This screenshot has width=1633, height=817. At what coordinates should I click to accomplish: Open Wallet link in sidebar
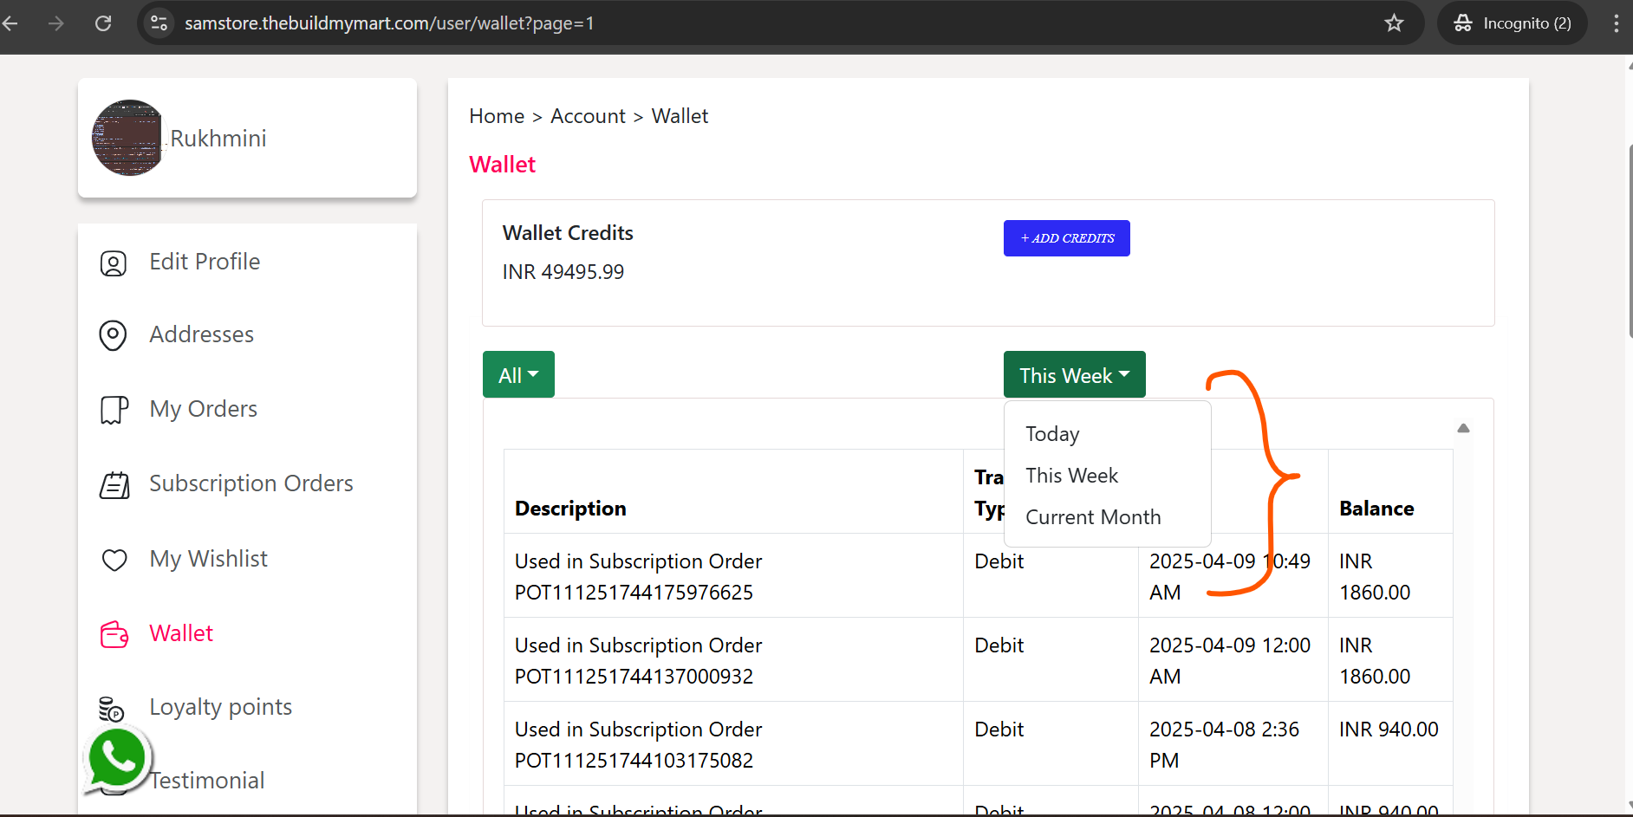click(x=181, y=633)
